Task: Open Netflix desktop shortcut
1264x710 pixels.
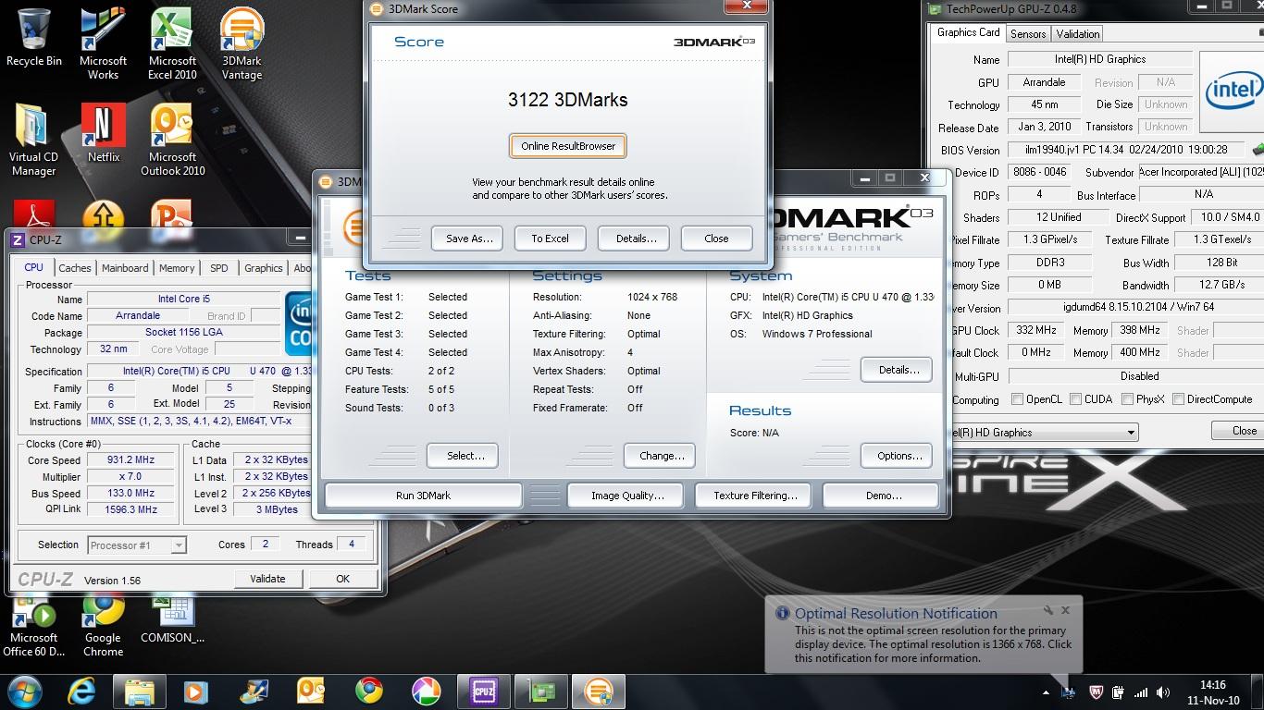Action: tap(103, 132)
